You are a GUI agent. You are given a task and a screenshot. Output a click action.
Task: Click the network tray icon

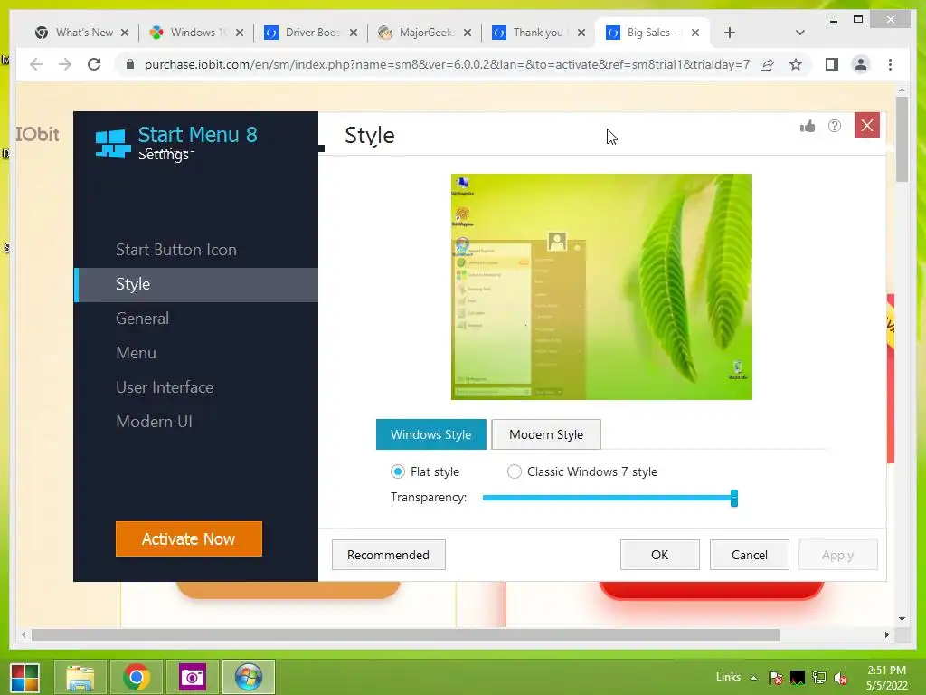(819, 678)
